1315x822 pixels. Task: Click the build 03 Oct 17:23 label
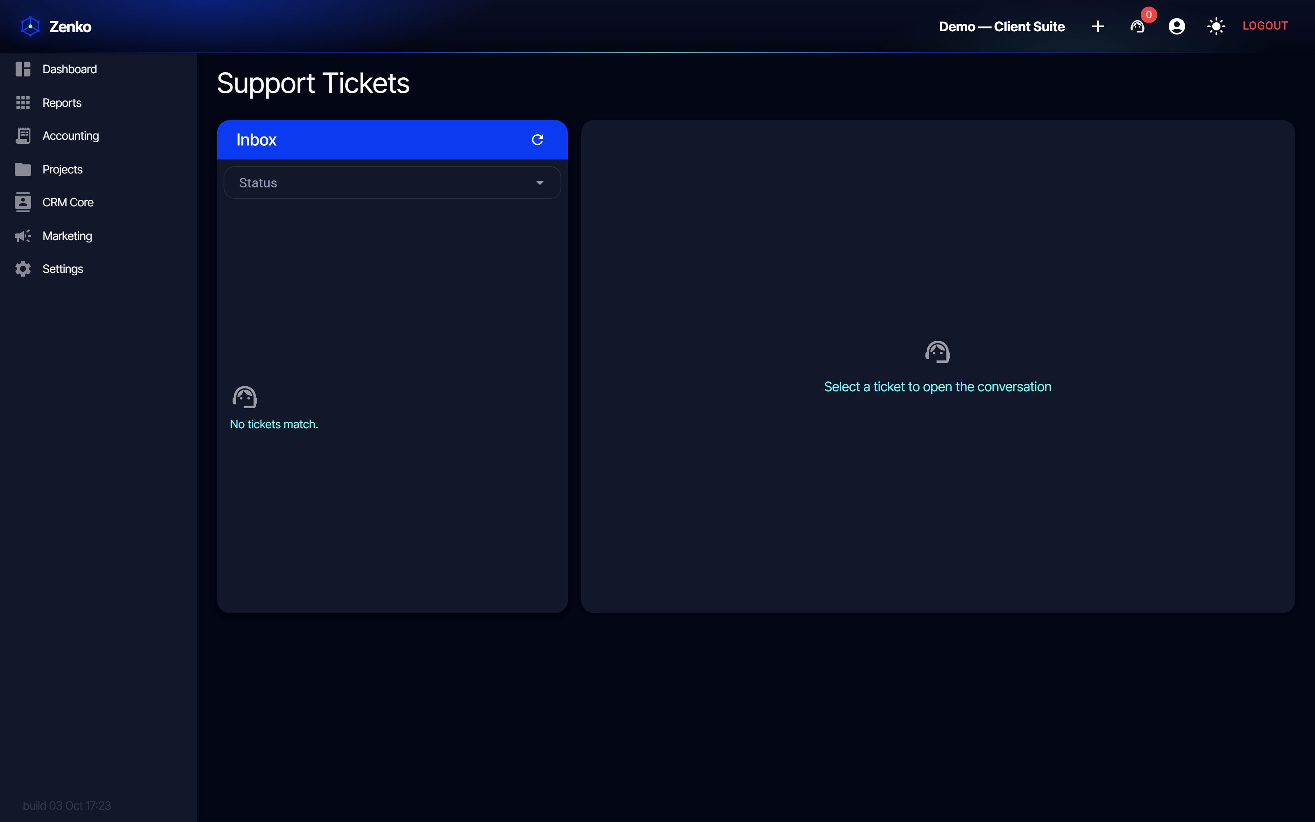coord(67,805)
